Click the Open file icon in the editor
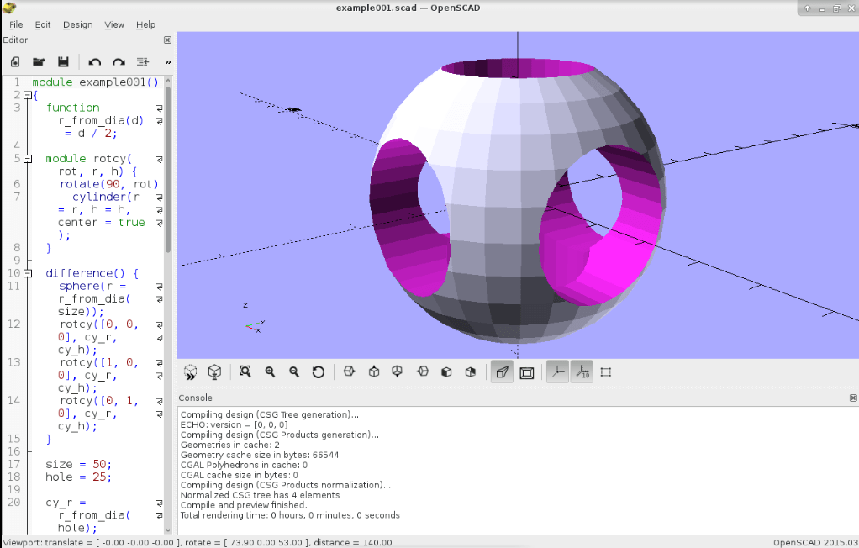 click(x=37, y=61)
